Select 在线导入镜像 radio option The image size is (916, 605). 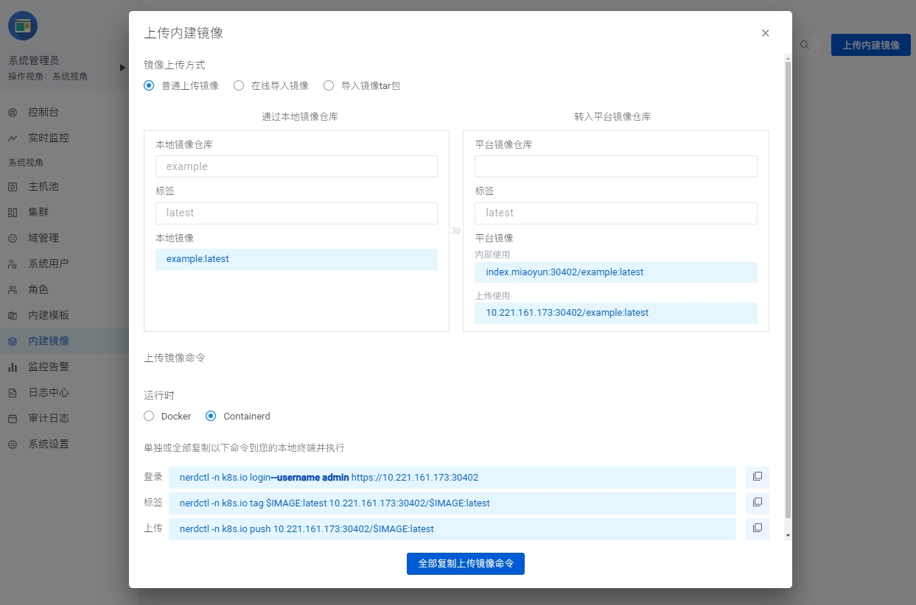click(239, 85)
